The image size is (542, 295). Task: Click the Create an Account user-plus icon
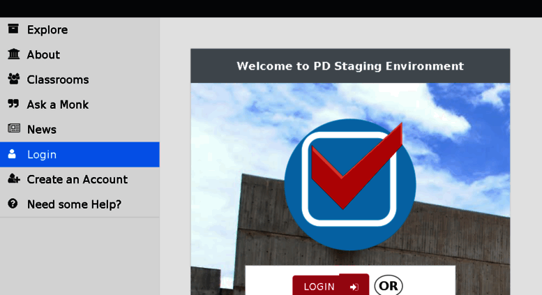click(x=14, y=179)
